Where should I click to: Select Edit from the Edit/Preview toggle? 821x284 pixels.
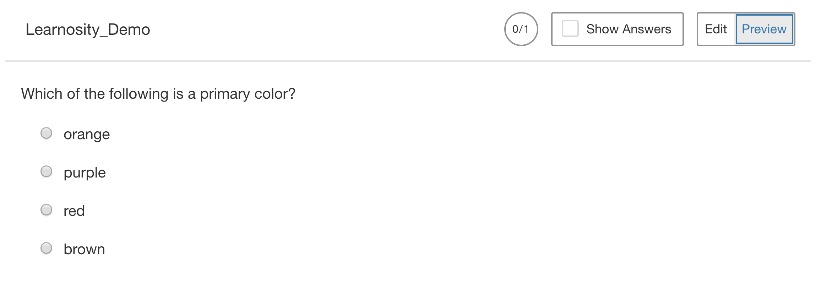pos(716,29)
